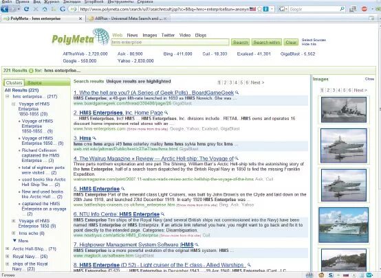Click the Clear button
Image resolution: width=381 pixels, height=278 pixels.
tap(291, 42)
